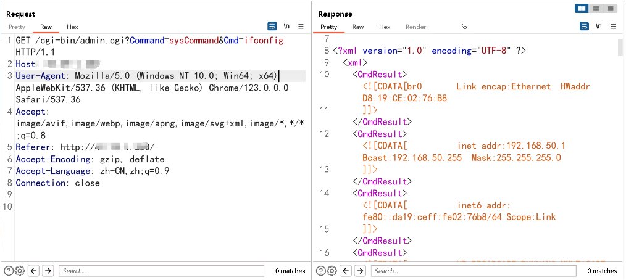
Task: Toggle show non-printable \n in Response panel
Action: click(x=598, y=27)
